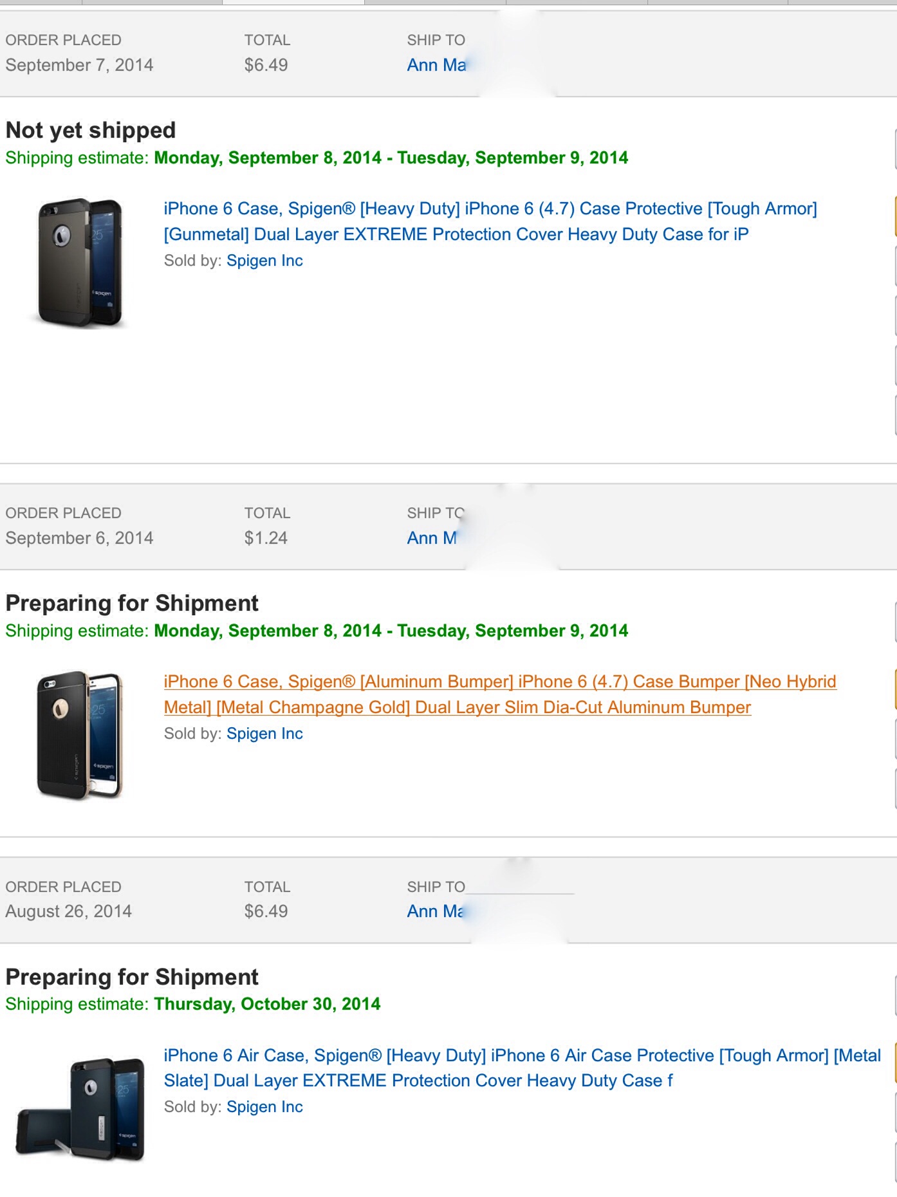Click the top action button on August 26 order
This screenshot has height=1197, width=897.
pos(895,996)
